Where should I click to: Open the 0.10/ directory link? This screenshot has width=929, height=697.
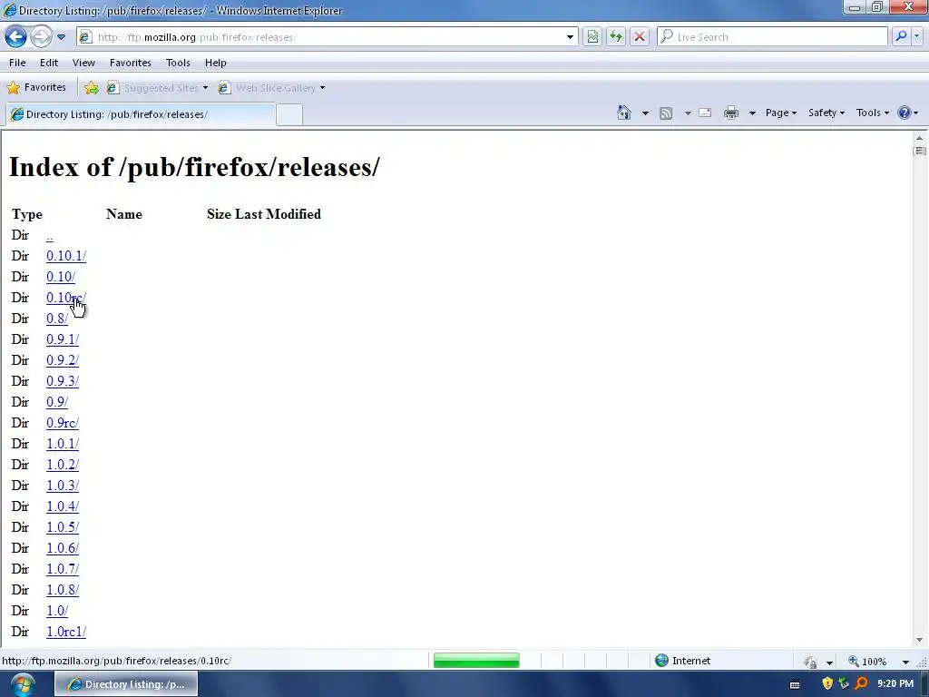point(61,277)
